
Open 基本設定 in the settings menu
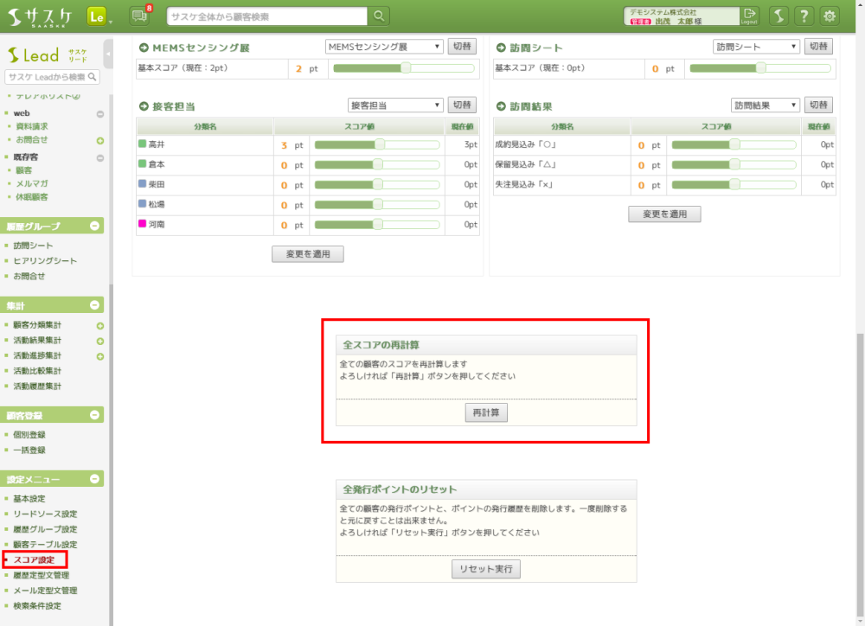[x=29, y=499]
